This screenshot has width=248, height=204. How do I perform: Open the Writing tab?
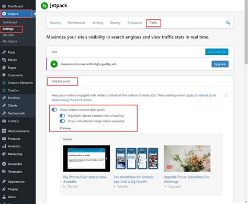coord(97,23)
